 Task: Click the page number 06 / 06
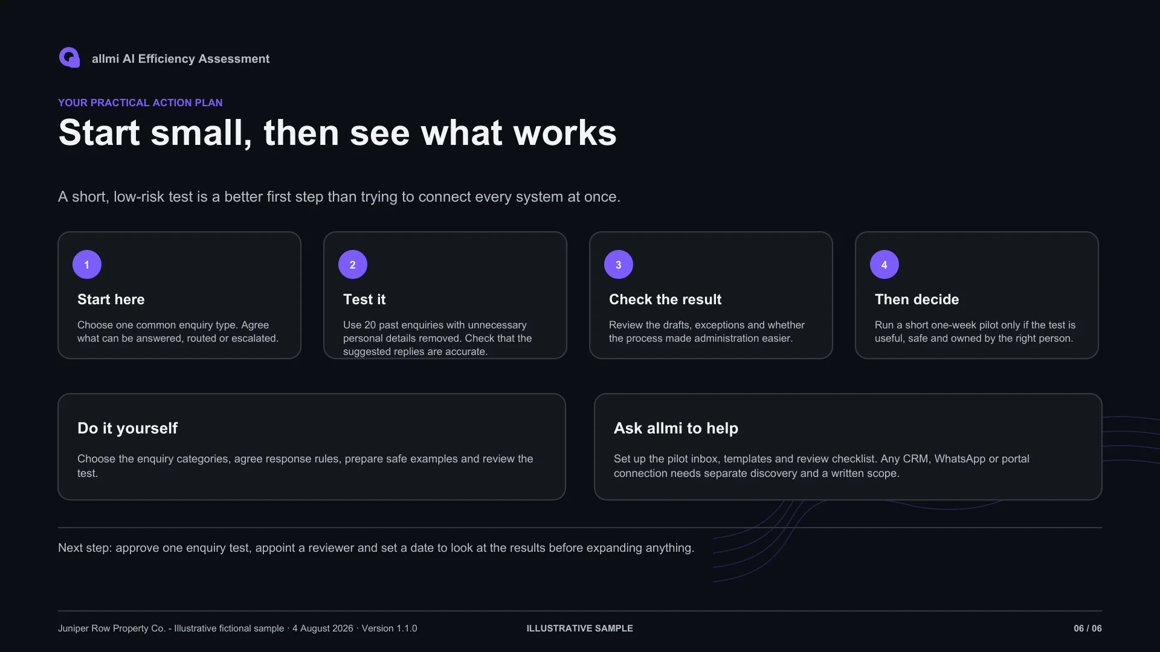pos(1087,628)
